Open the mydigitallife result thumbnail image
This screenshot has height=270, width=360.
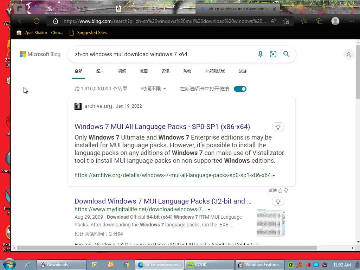(x=270, y=223)
